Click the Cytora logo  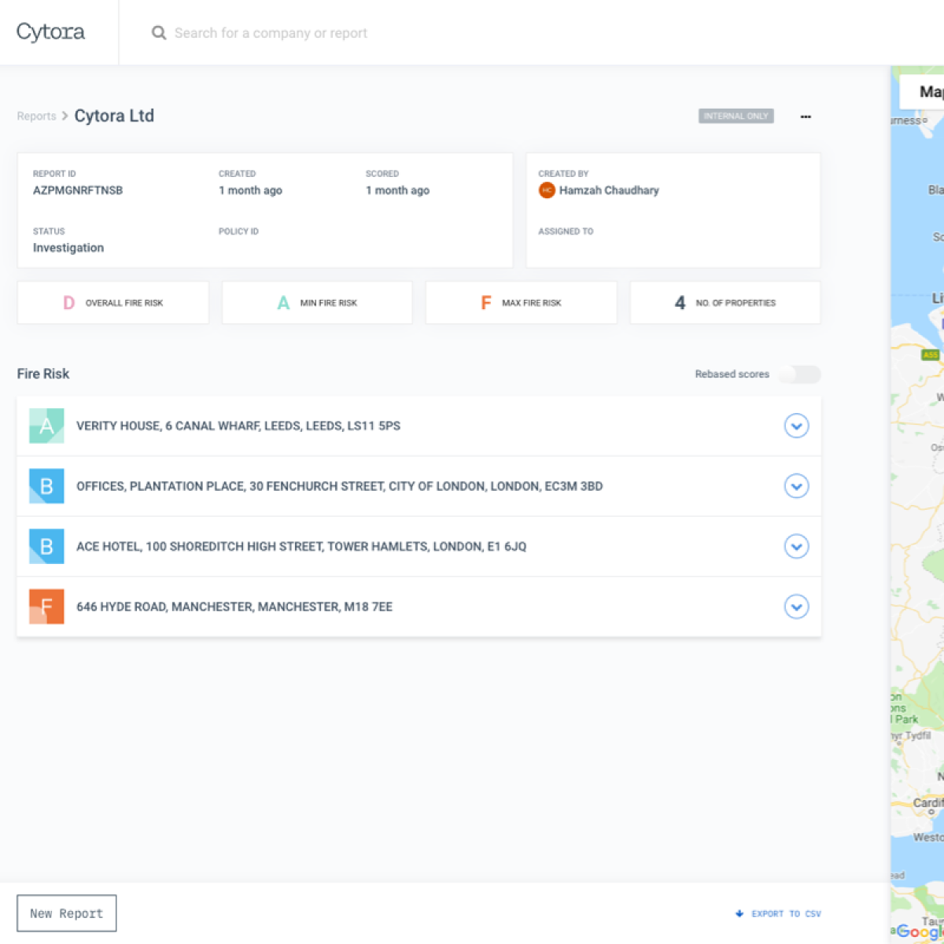(50, 32)
